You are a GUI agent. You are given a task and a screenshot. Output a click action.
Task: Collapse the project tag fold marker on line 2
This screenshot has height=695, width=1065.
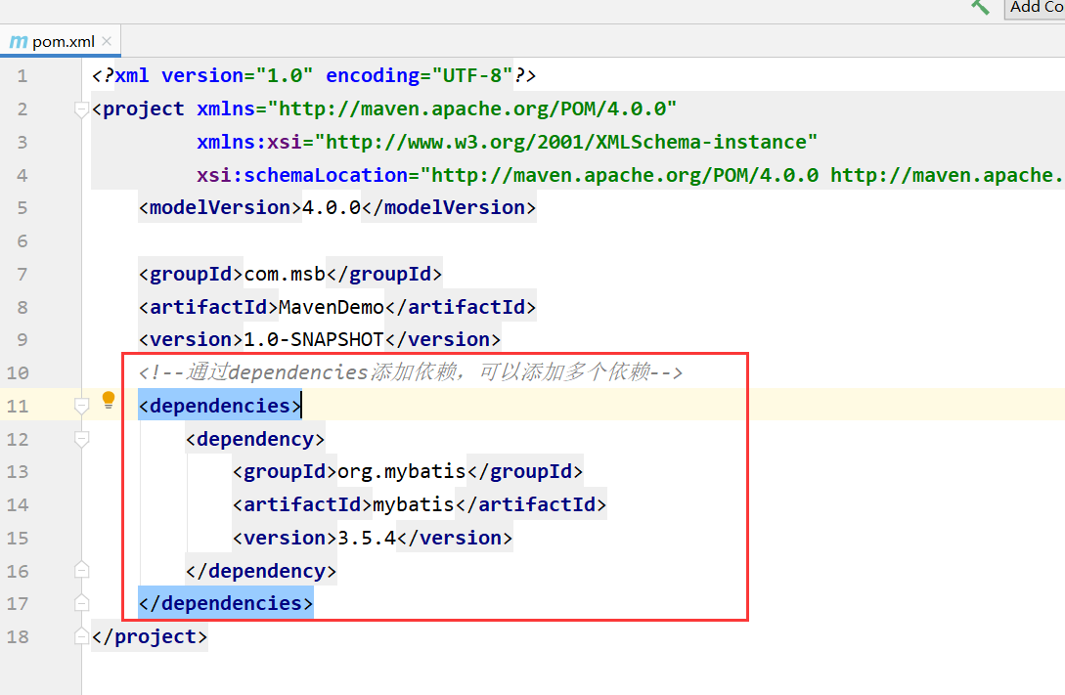(x=81, y=109)
